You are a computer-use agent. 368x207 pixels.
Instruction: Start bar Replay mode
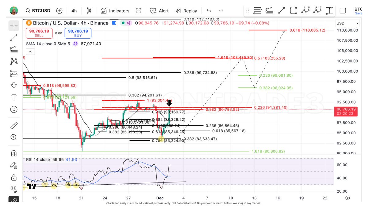[x=186, y=11]
